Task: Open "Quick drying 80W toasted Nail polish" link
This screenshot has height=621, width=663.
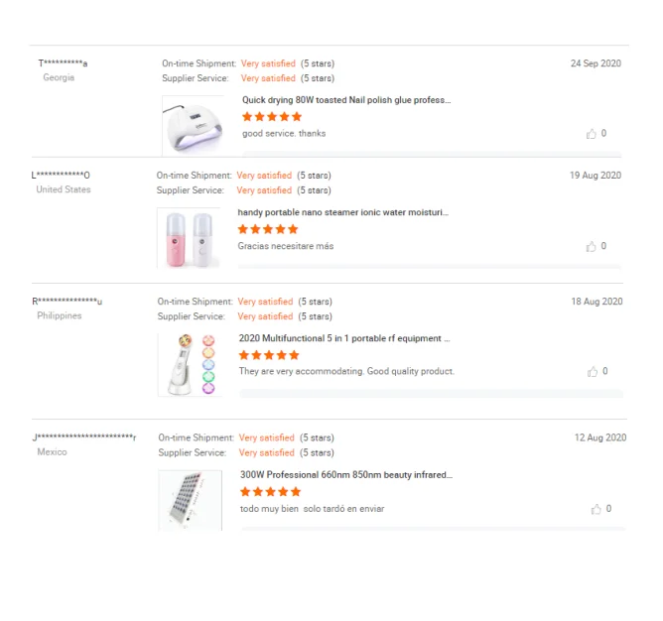Action: 346,100
